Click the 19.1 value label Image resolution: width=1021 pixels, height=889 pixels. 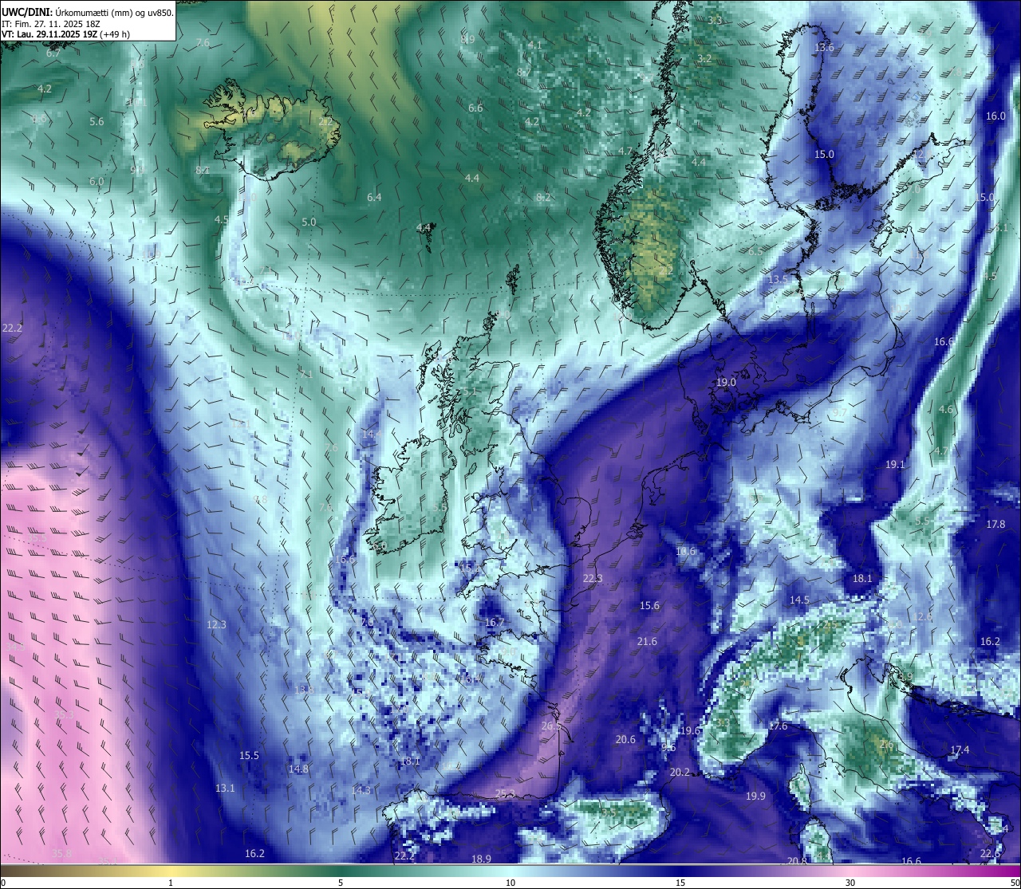pyautogui.click(x=895, y=465)
